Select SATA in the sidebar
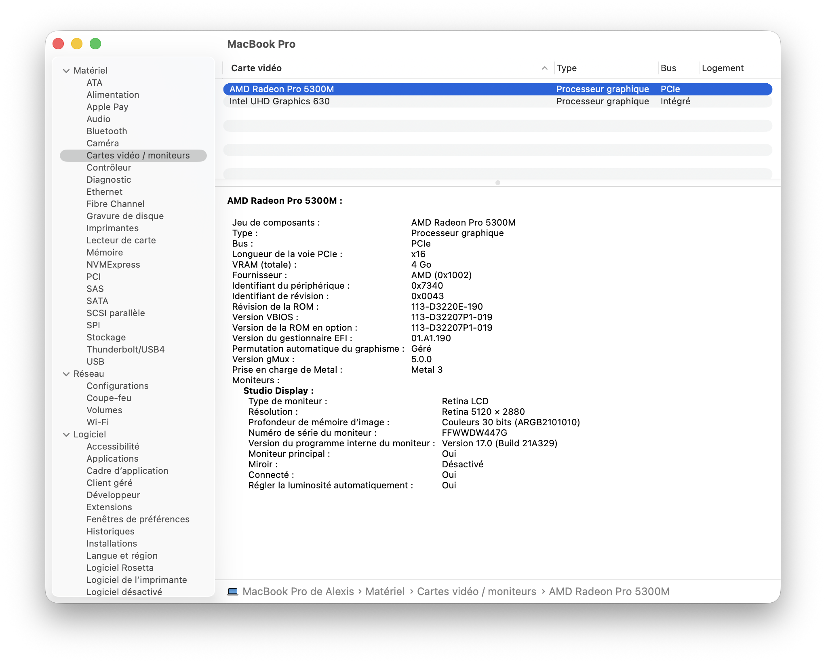This screenshot has width=826, height=663. click(x=97, y=301)
